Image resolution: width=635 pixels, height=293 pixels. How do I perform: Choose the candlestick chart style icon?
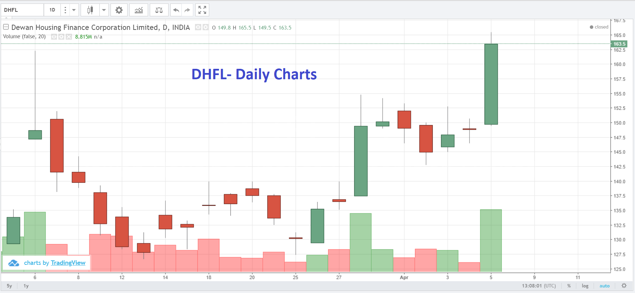[90, 10]
